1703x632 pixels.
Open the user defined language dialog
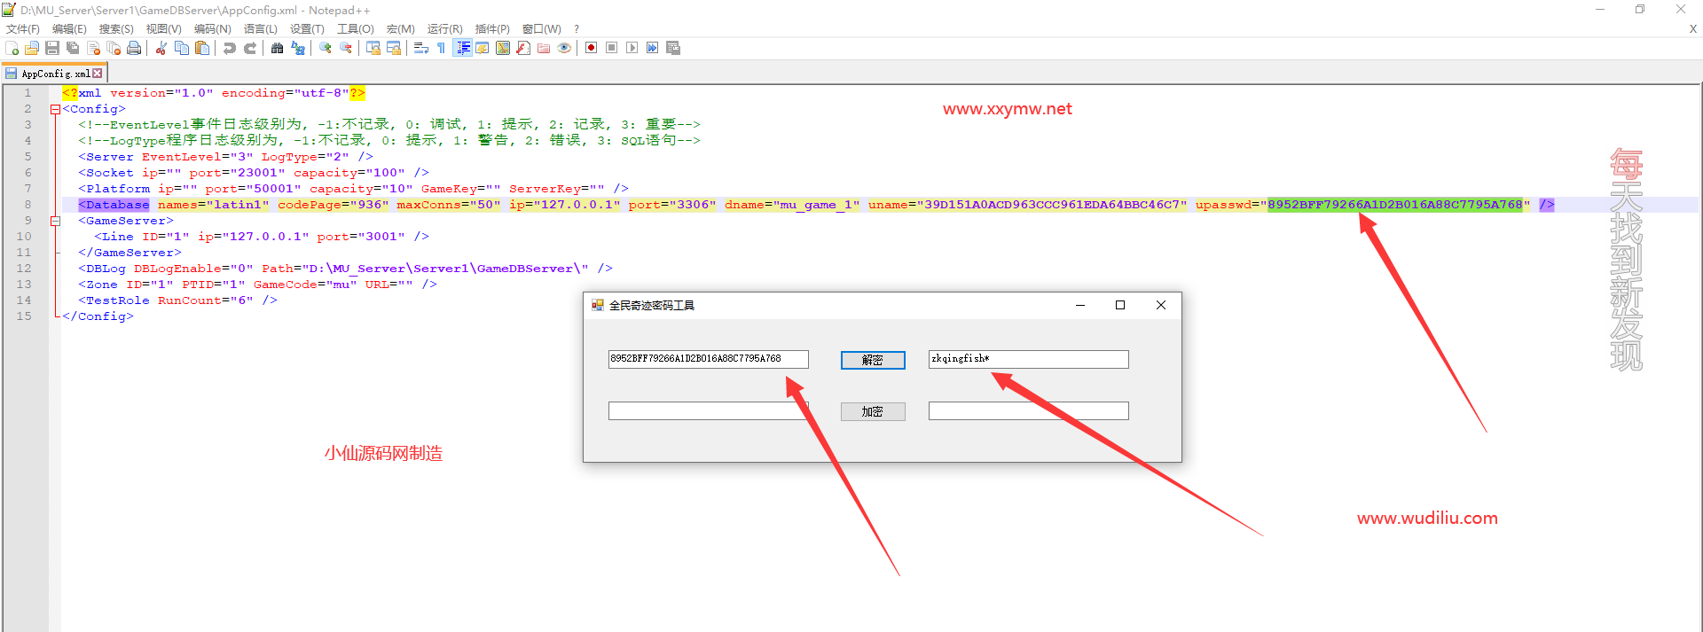pos(483,48)
